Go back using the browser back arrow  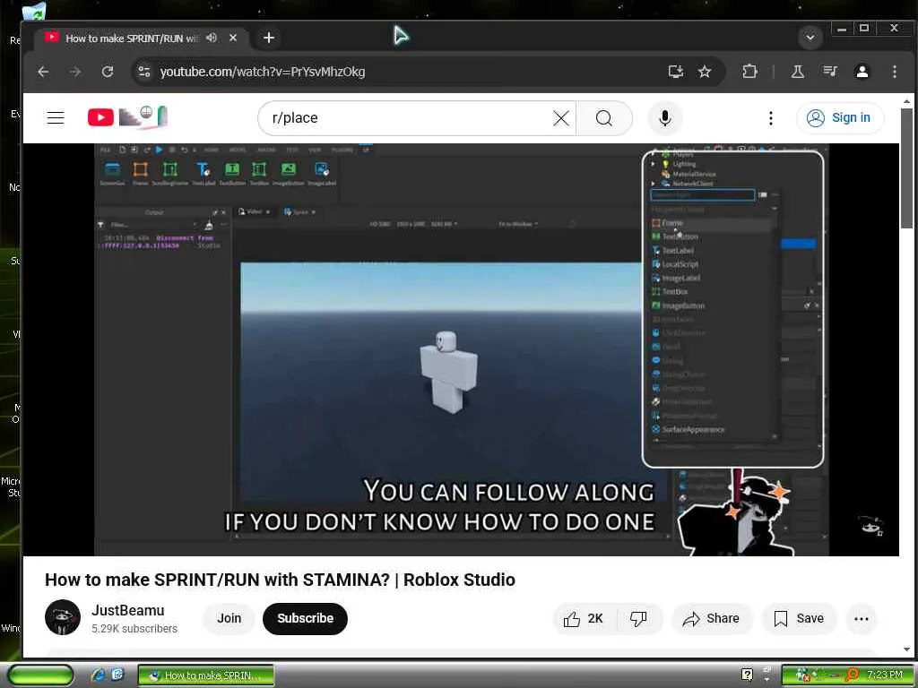tap(43, 72)
